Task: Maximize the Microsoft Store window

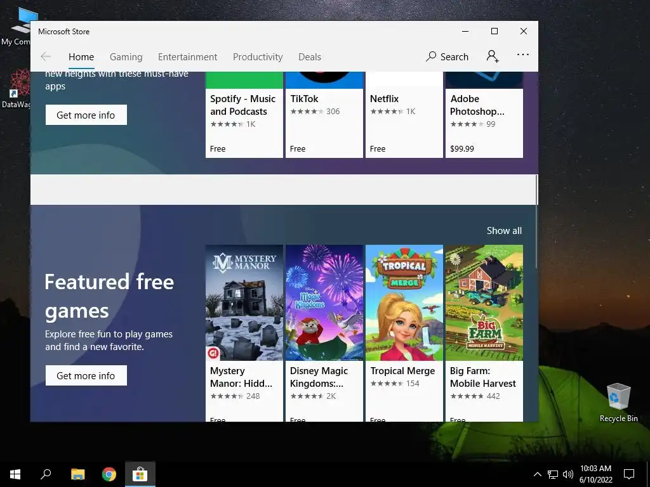Action: click(x=494, y=32)
